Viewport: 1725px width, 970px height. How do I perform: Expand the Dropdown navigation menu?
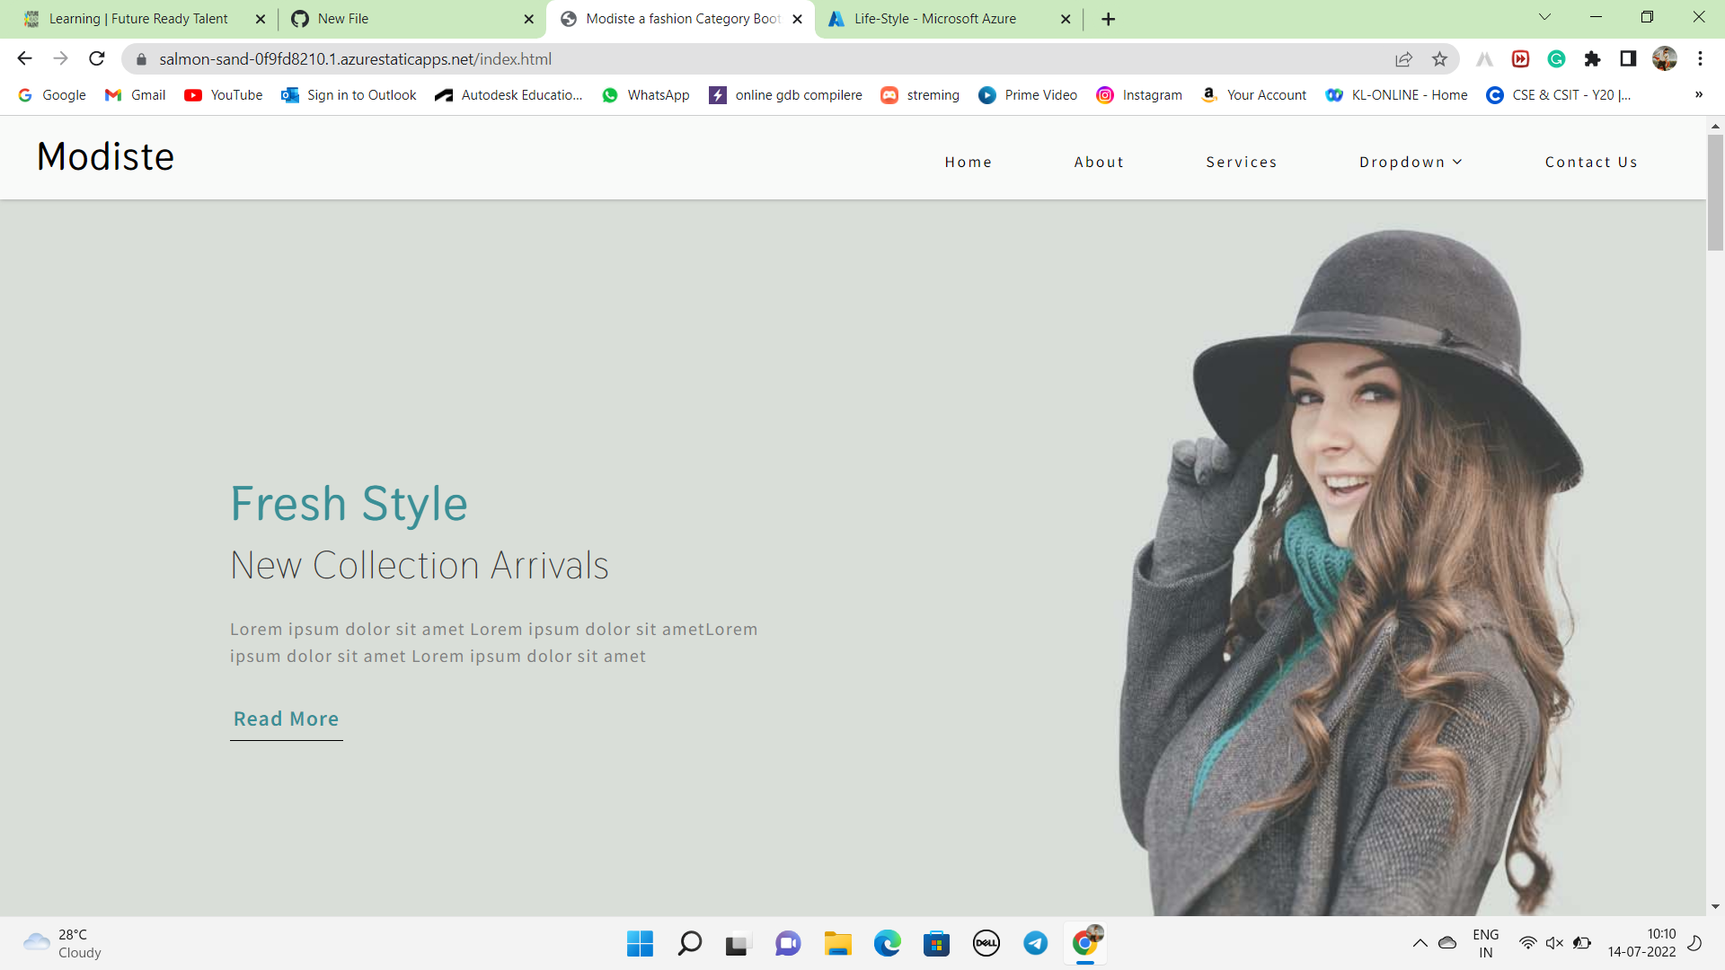point(1411,163)
